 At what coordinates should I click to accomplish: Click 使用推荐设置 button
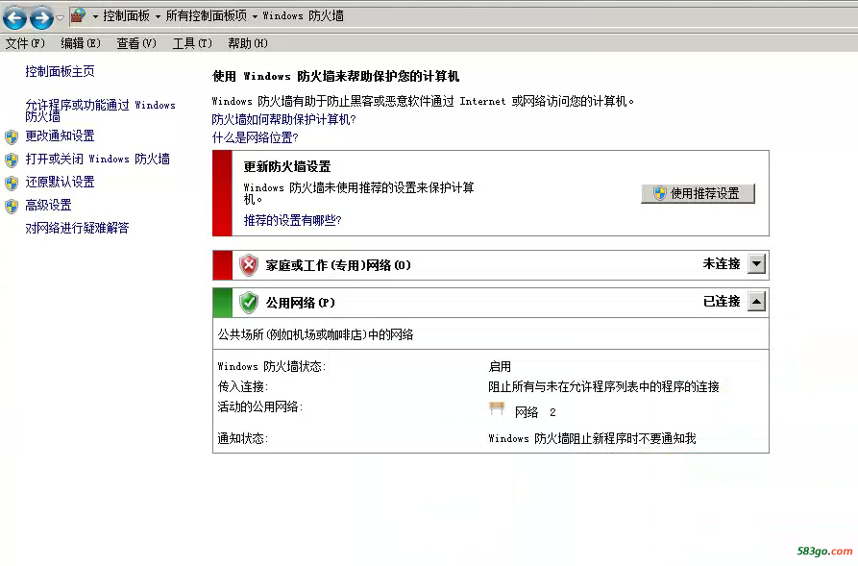coord(698,193)
